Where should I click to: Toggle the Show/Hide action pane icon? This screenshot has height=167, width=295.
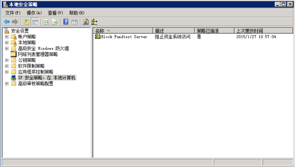point(74,22)
